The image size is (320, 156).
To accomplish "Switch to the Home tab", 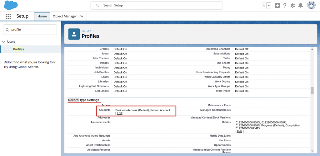I will click(x=42, y=17).
